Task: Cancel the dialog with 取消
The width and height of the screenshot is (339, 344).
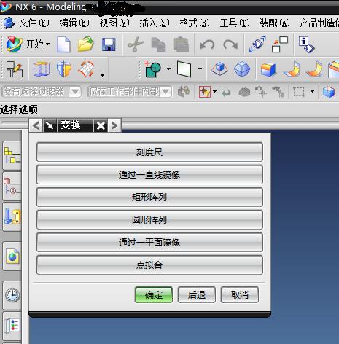Action: (240, 295)
